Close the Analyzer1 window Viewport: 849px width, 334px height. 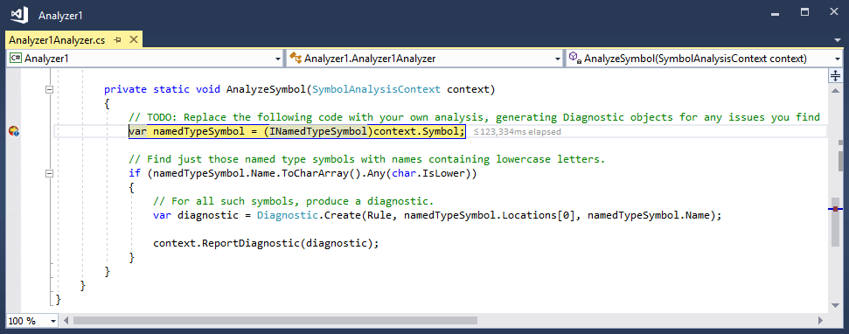pos(834,12)
